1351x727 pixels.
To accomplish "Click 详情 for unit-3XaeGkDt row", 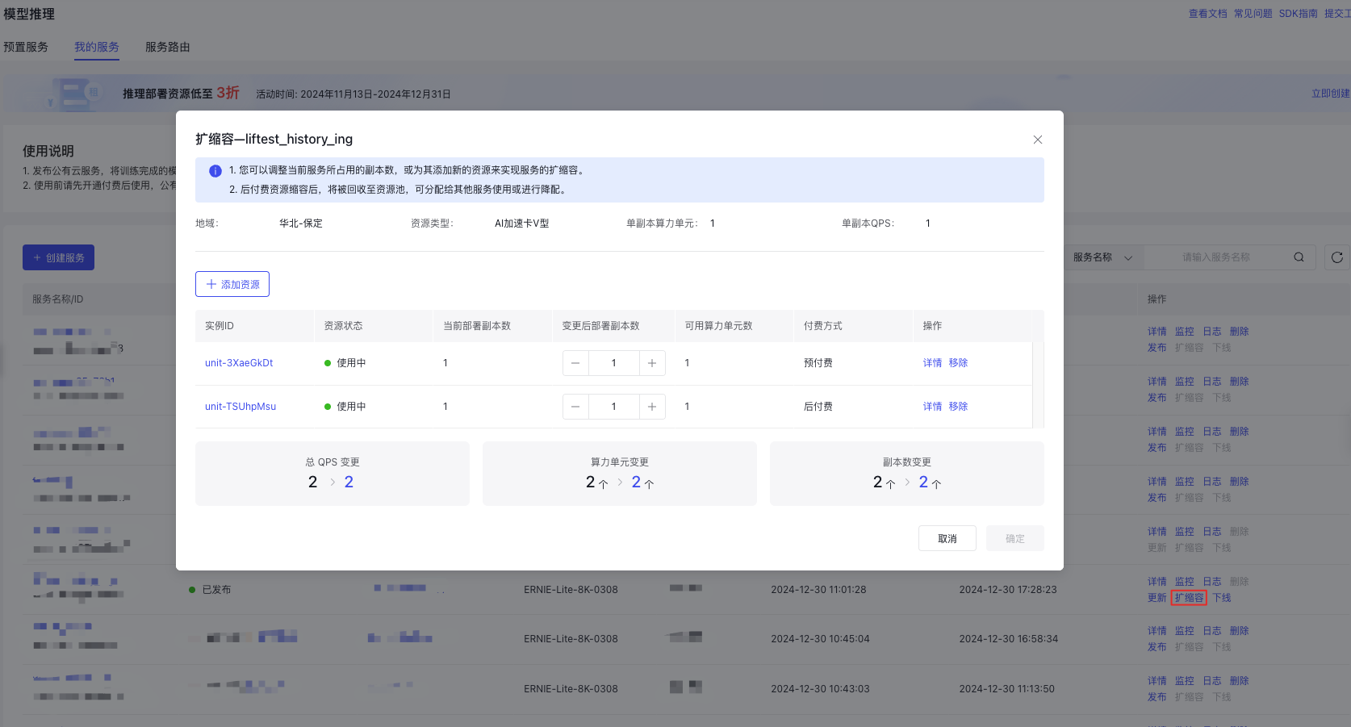I will 932,363.
